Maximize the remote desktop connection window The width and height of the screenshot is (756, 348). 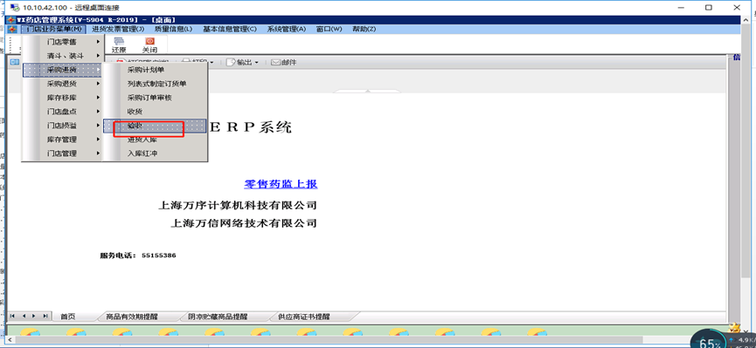pyautogui.click(x=708, y=8)
